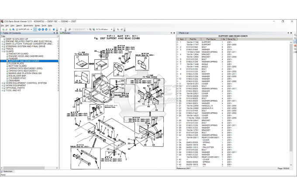297x196 pixels.
Task: Select FLOOR PLATE in the tree
Action: (16, 64)
